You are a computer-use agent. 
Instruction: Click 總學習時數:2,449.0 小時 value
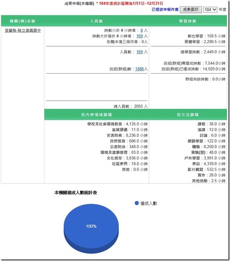point(203,52)
